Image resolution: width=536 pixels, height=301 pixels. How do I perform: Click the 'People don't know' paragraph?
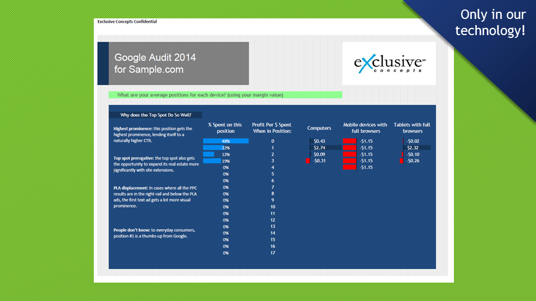tap(154, 233)
